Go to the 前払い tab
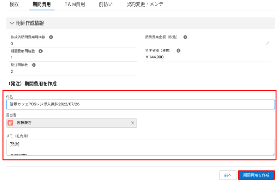 point(105,4)
